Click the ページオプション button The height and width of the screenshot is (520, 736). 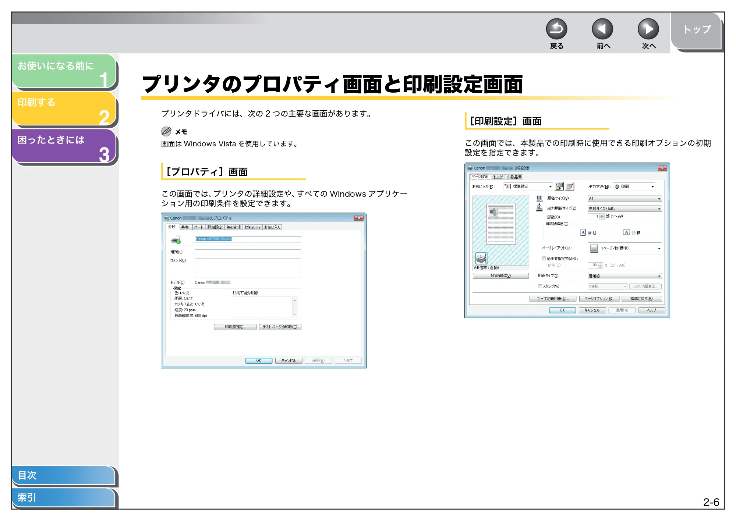pyautogui.click(x=599, y=299)
